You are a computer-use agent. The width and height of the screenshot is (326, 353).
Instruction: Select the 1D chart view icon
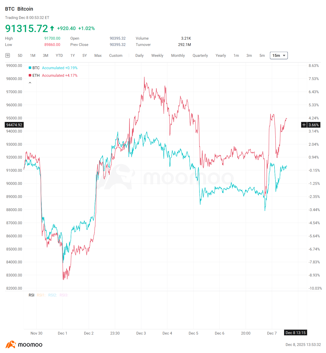(8, 55)
